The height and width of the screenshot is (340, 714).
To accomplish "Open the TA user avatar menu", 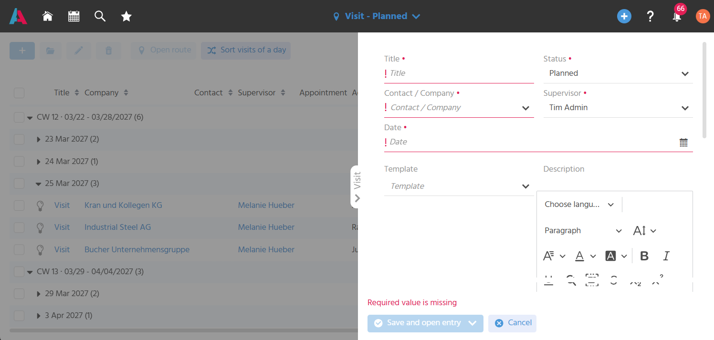I will [703, 16].
